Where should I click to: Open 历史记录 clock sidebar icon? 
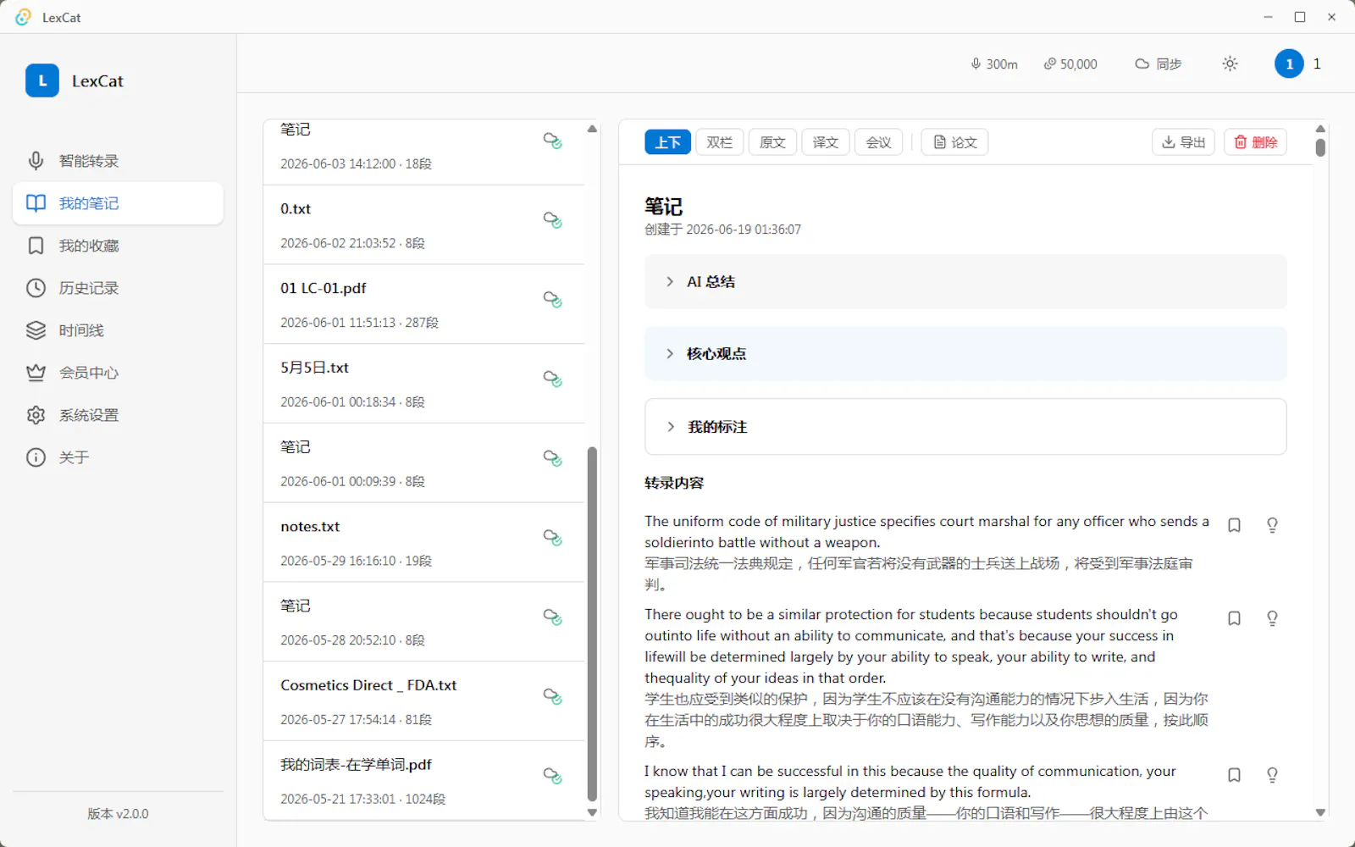tap(36, 288)
